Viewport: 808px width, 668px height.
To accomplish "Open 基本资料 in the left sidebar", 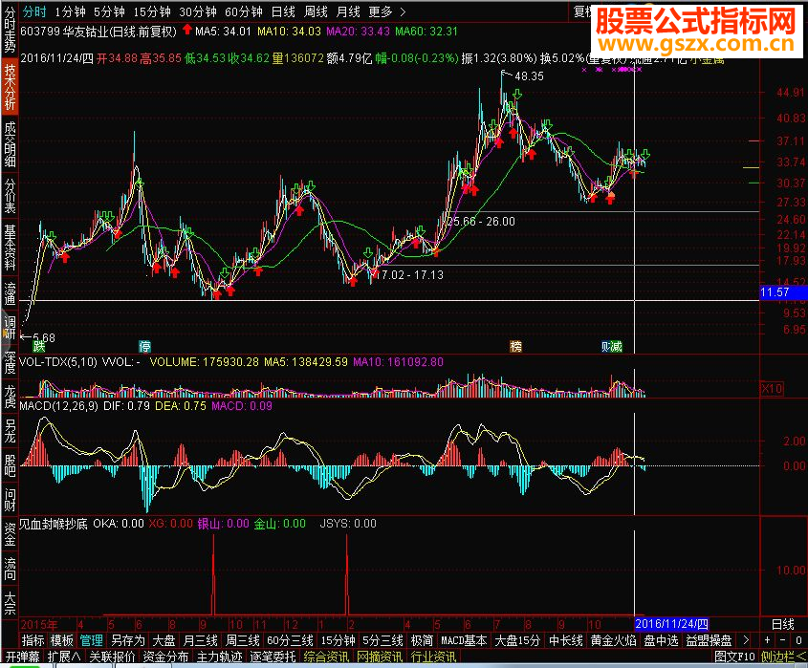I will (x=10, y=248).
